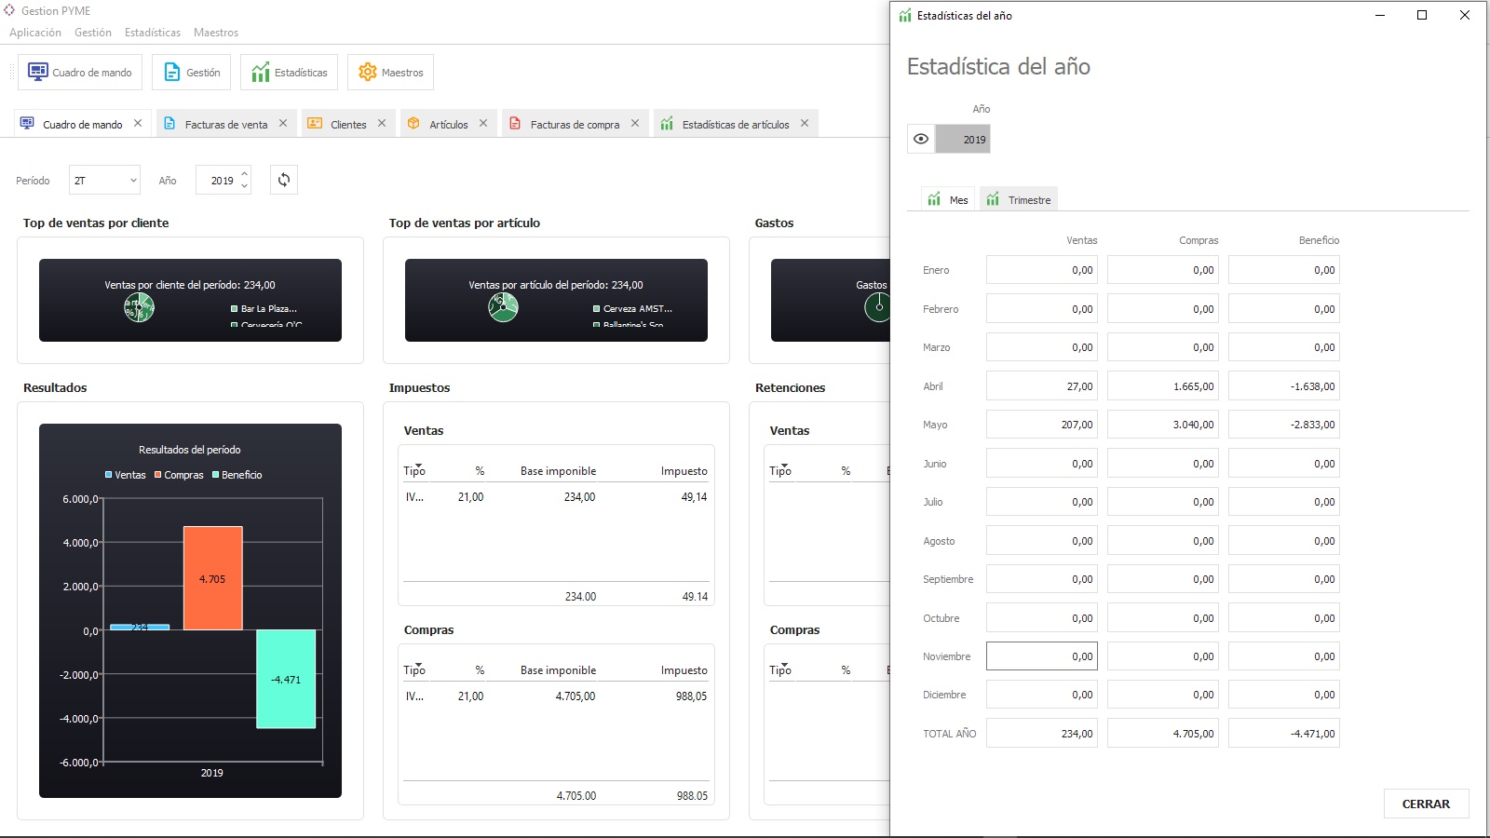Click the Gestión toolbar button

coord(193,73)
